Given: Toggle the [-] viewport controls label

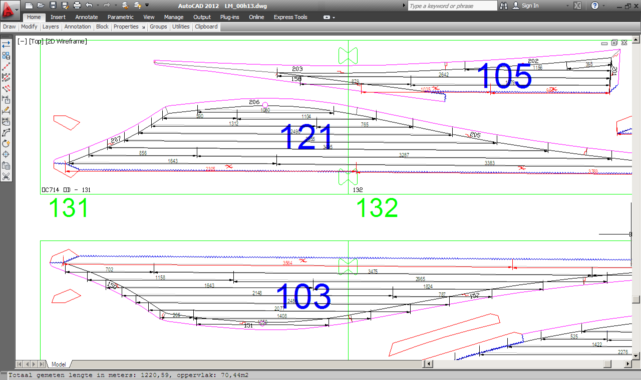Looking at the screenshot, I should click(x=22, y=41).
